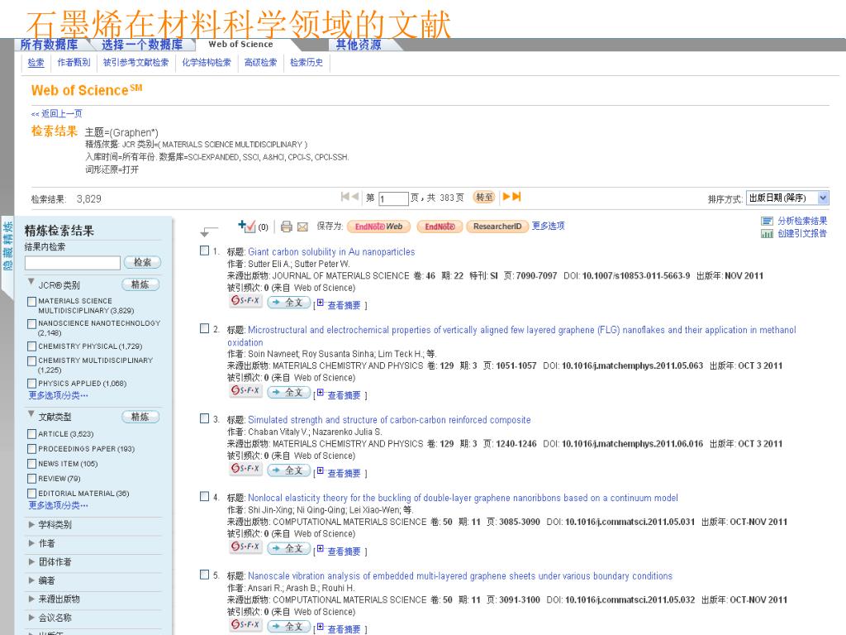Open the 排序方式 sort dropdown
This screenshot has height=635, width=846.
click(787, 198)
